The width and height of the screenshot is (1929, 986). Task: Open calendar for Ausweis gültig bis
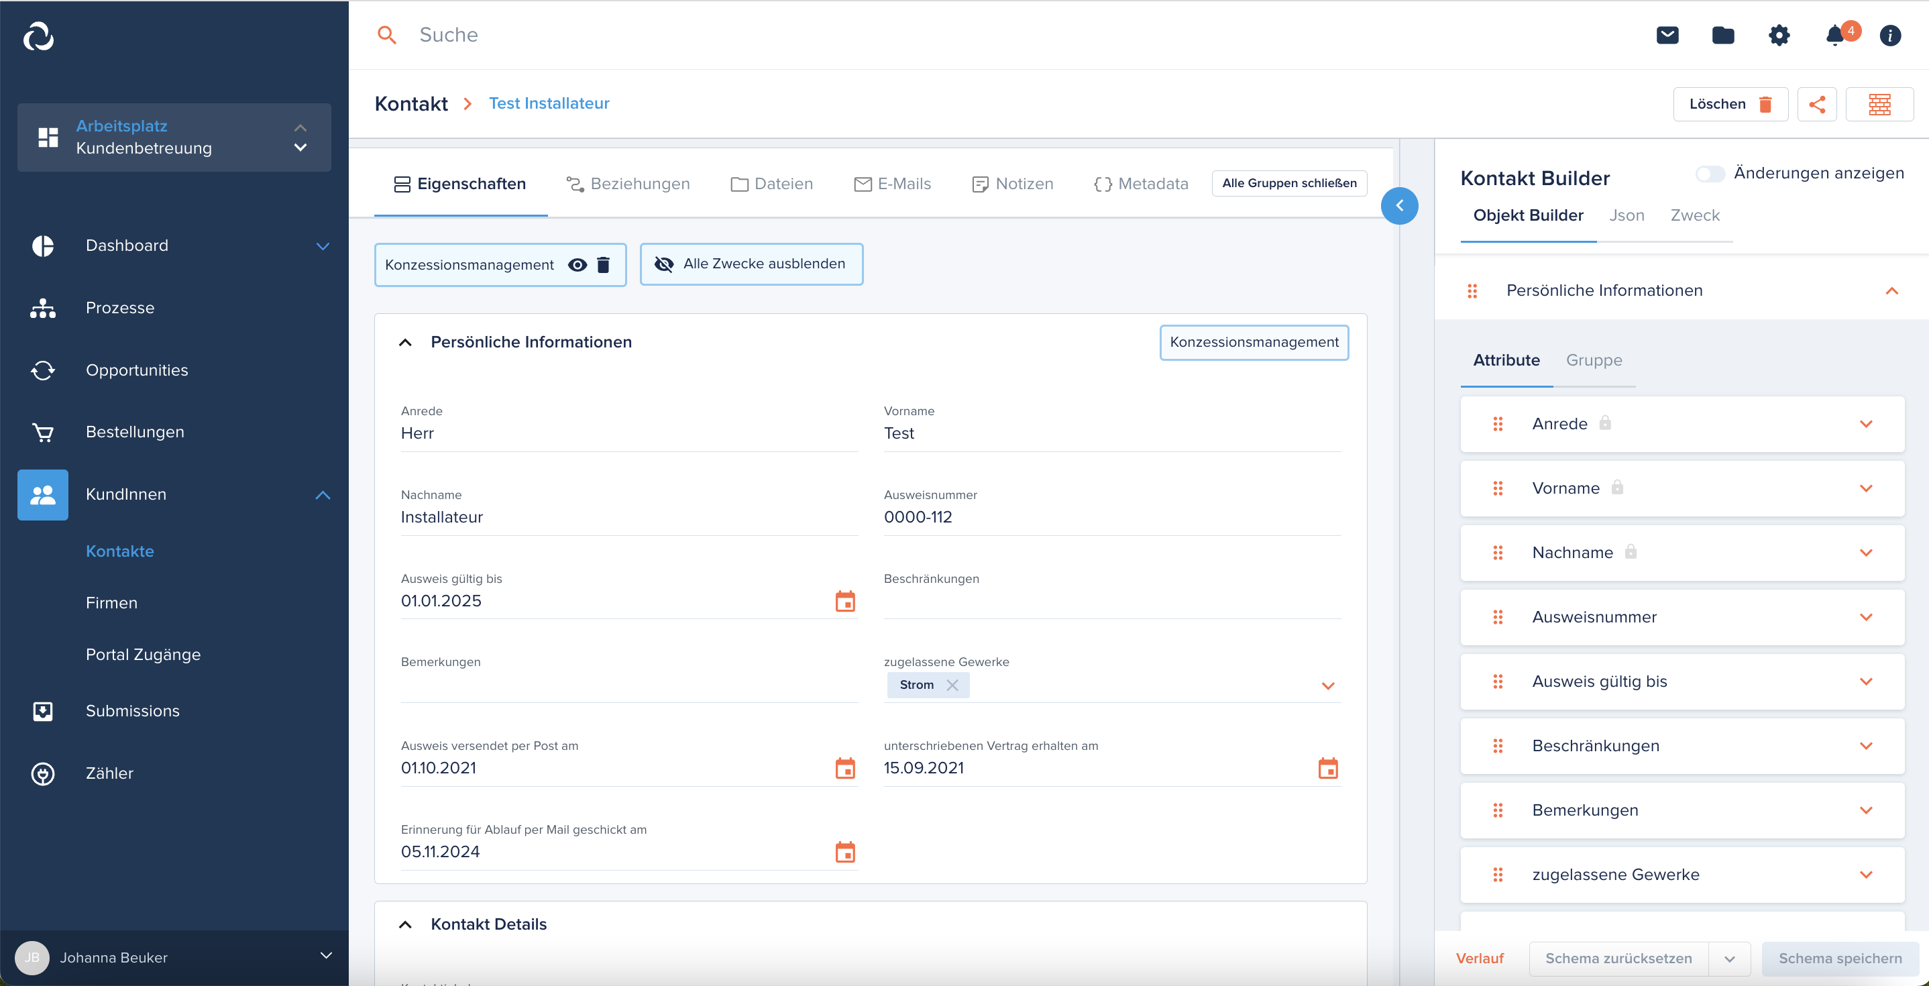(x=845, y=601)
